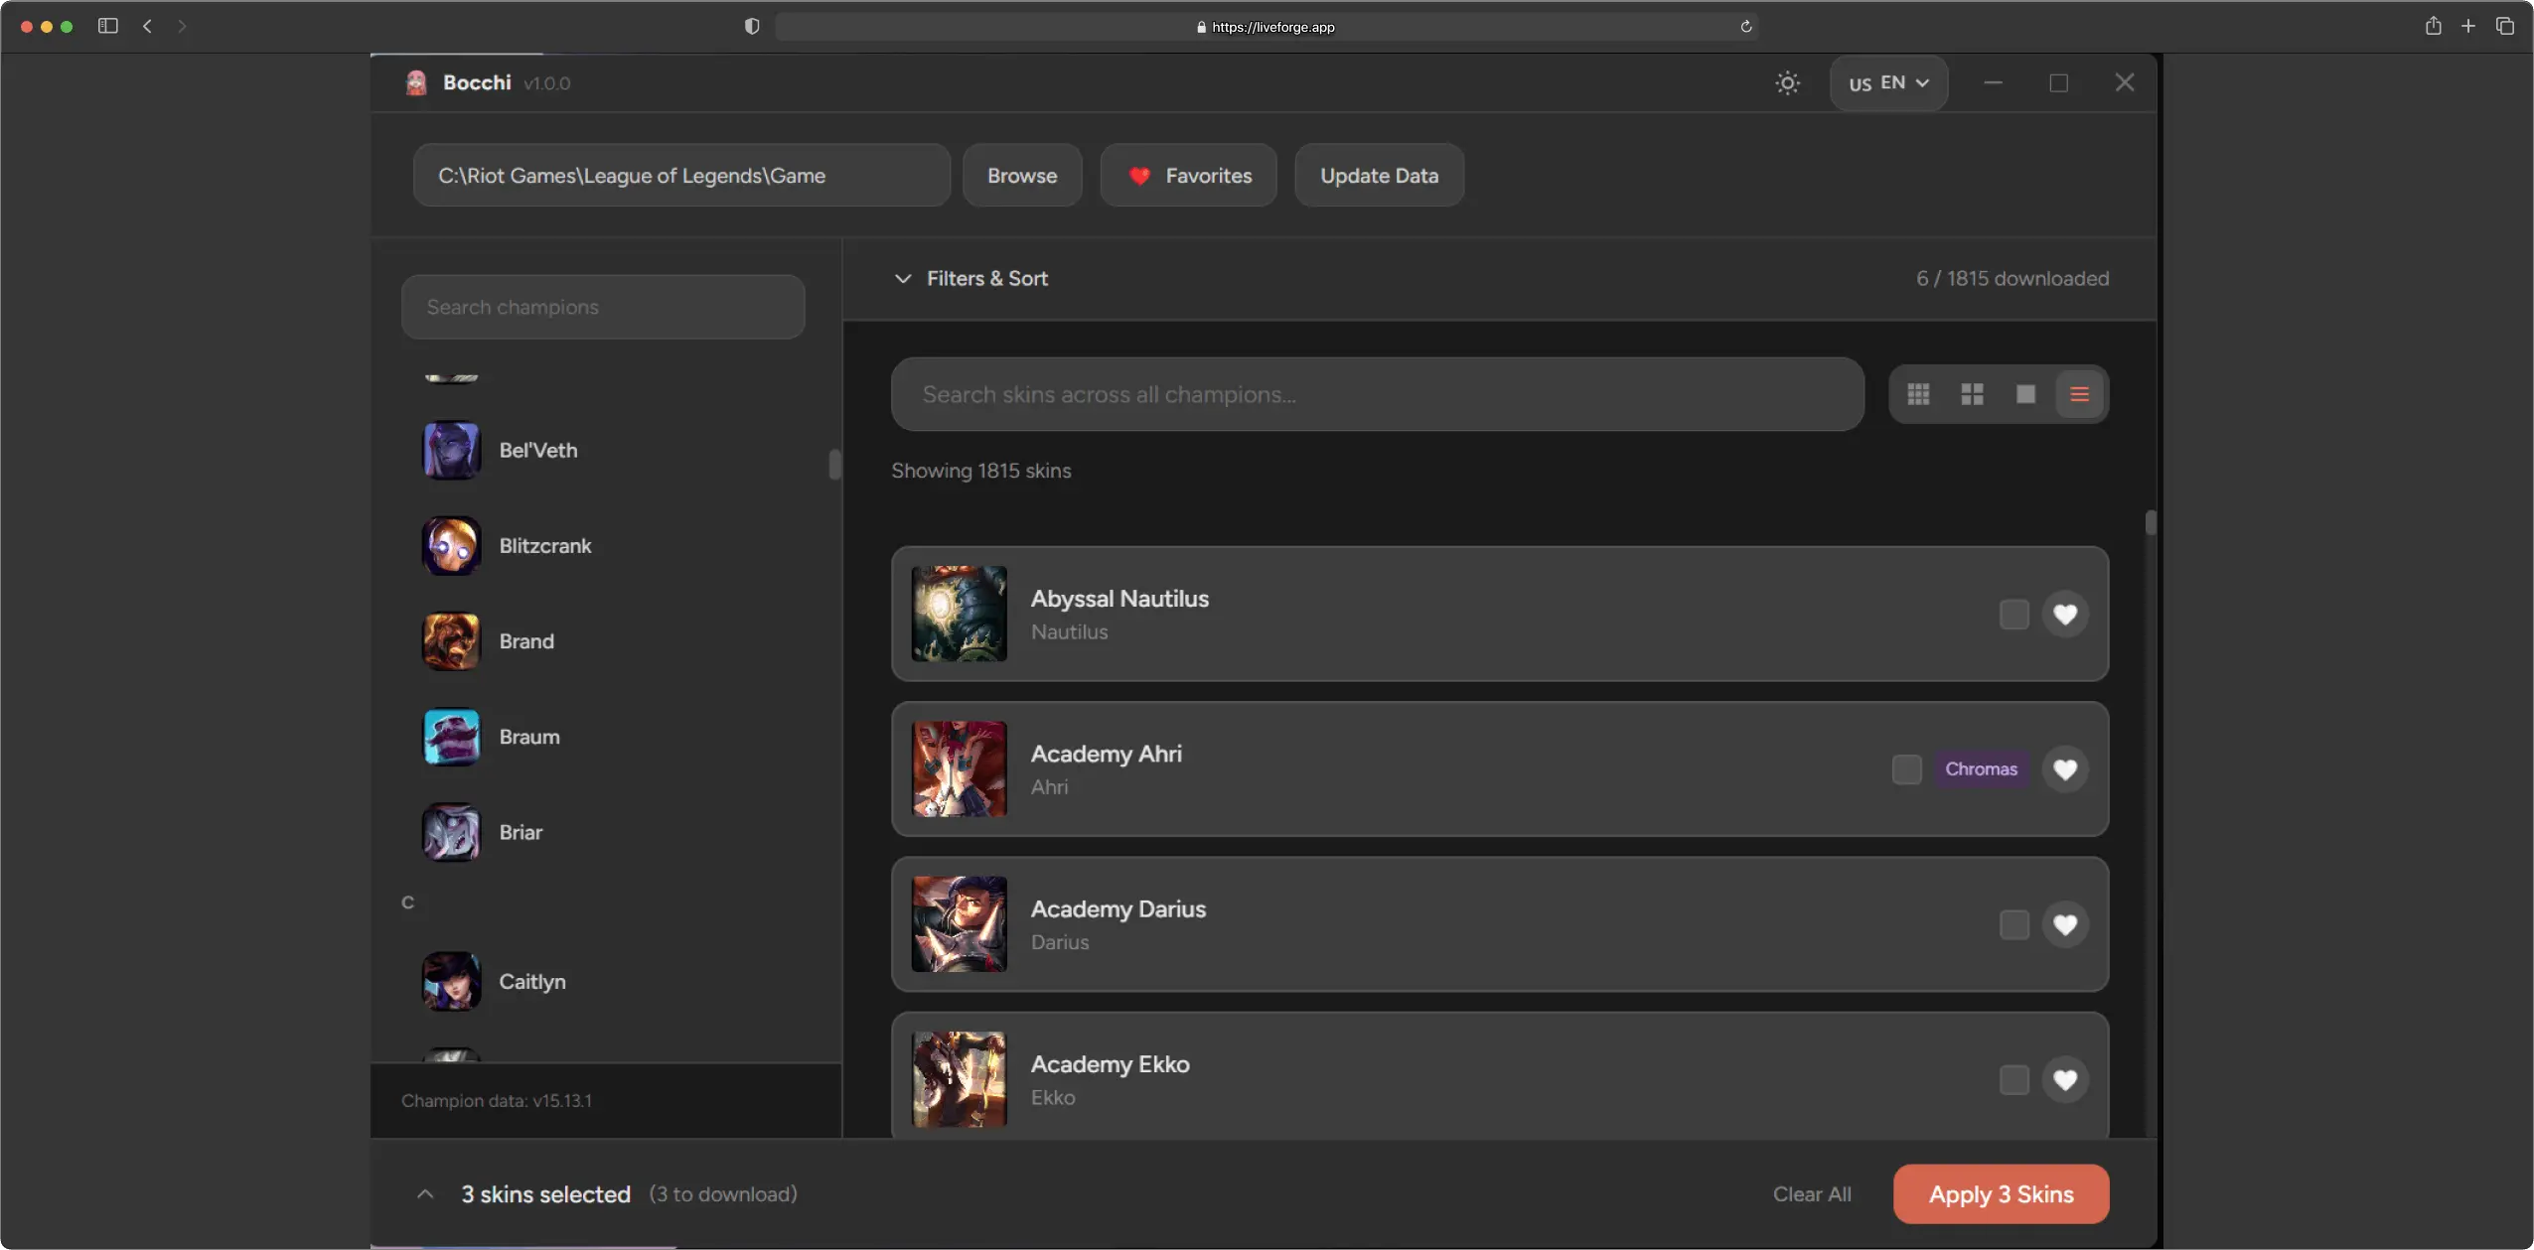Select Blitzcrank in the champion list
This screenshot has height=1250, width=2534.
pyautogui.click(x=544, y=546)
